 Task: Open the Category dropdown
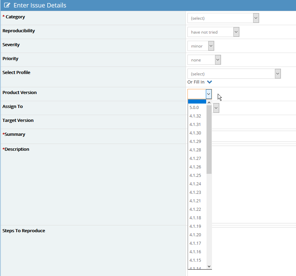point(223,18)
